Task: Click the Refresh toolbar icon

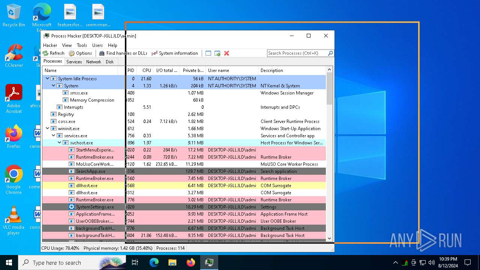Action: [45, 53]
